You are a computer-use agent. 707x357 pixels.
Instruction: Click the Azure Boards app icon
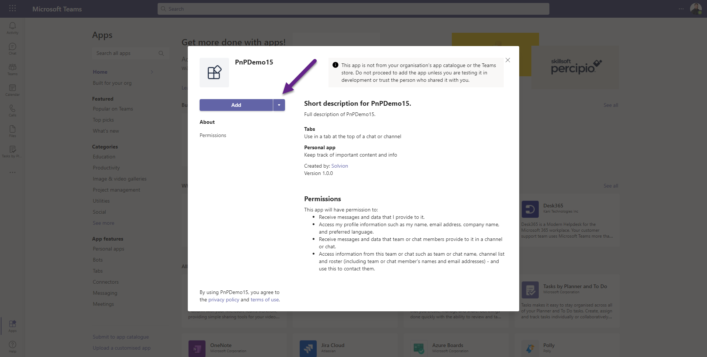[x=419, y=349]
